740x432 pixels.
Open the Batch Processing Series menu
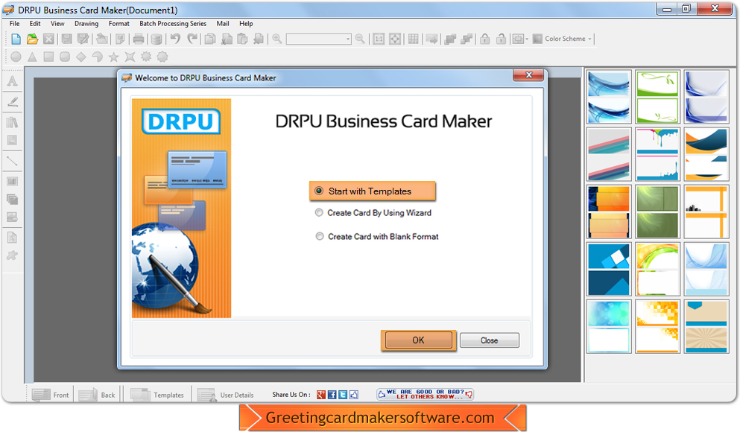click(173, 24)
